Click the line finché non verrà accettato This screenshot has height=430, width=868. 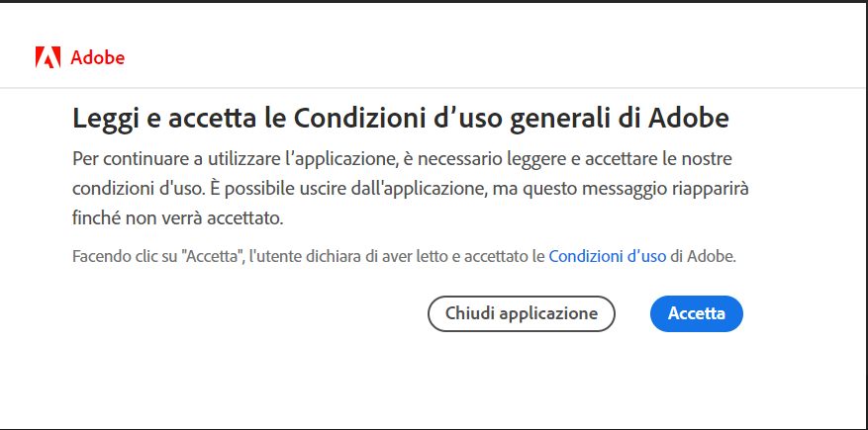[178, 218]
